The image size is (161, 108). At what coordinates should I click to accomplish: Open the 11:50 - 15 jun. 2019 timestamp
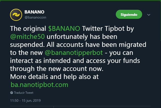(25, 100)
